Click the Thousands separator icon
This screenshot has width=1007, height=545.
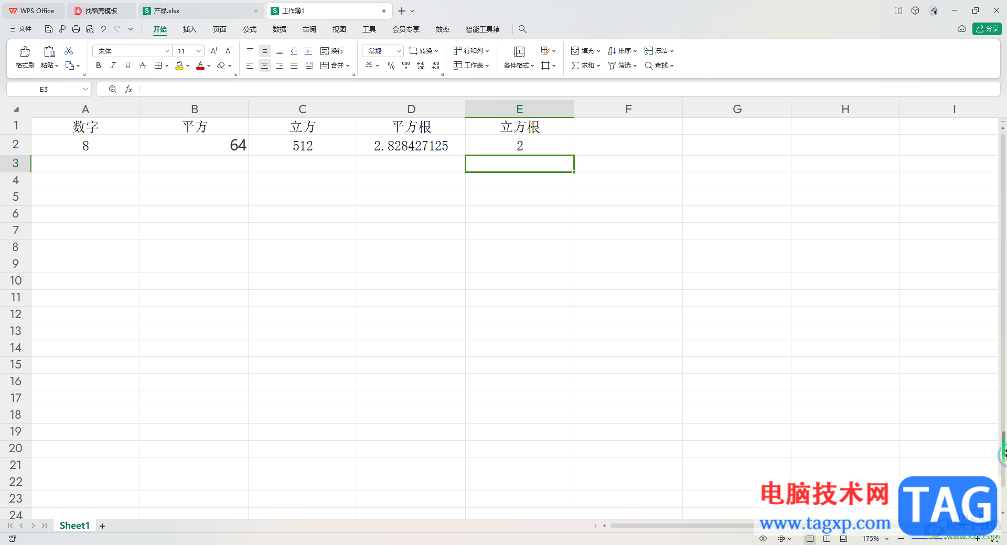(406, 66)
